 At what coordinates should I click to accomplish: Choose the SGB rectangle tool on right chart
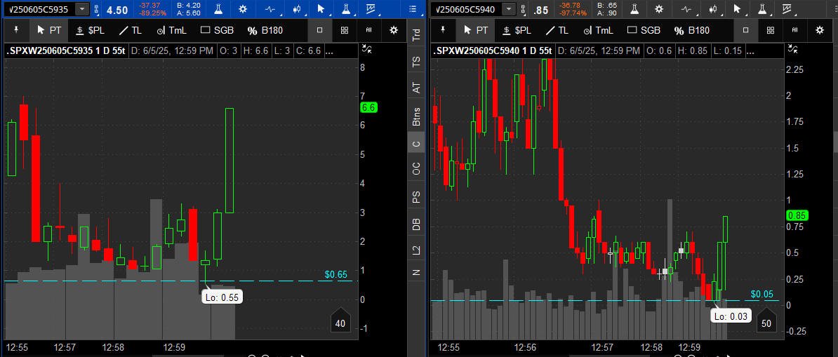click(x=644, y=30)
